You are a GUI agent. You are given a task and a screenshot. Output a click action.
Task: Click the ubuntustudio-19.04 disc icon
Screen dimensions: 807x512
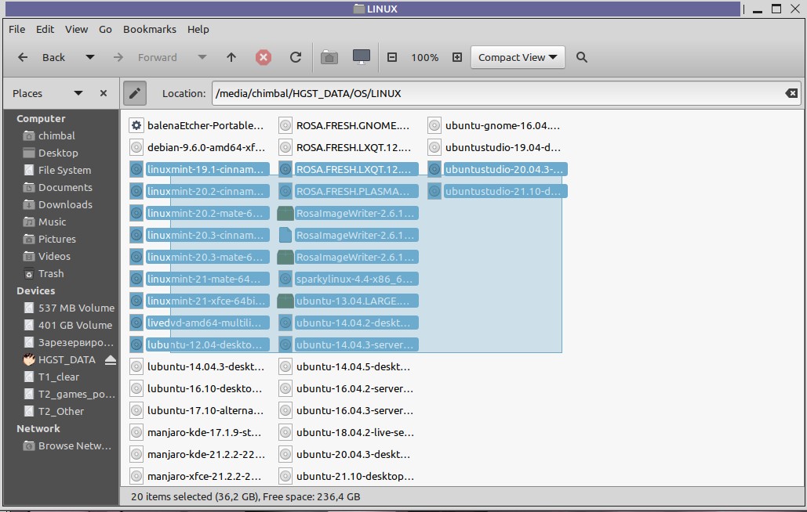(x=434, y=147)
